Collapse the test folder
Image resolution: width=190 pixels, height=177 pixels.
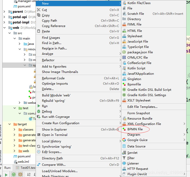(x=15, y=108)
